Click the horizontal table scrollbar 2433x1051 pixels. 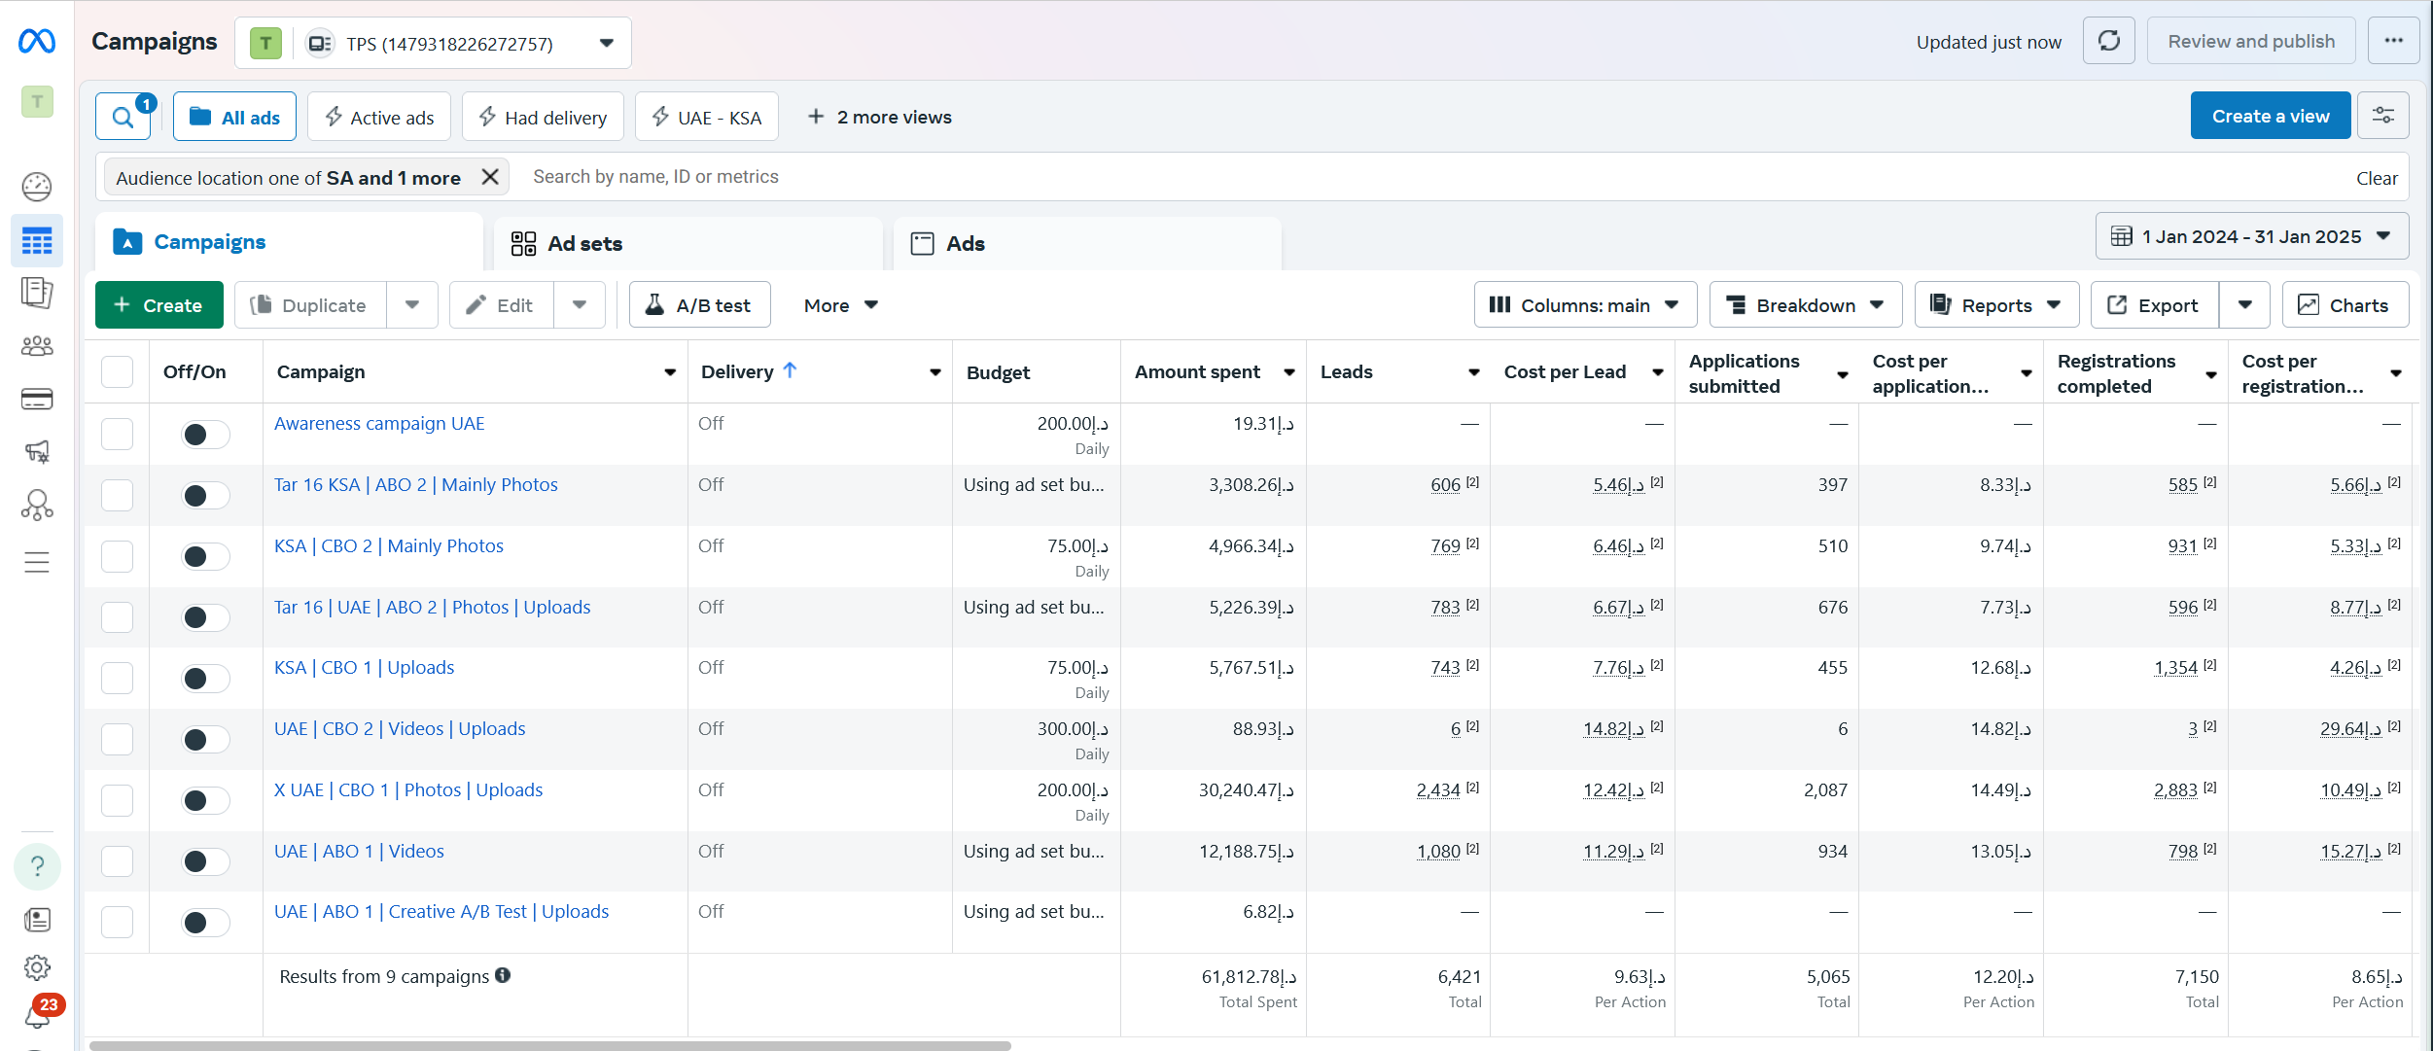pos(550,1045)
